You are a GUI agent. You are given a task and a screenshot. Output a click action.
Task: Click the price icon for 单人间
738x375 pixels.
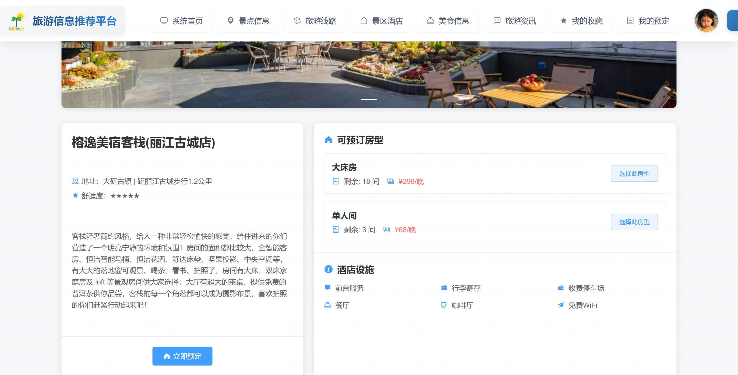(x=386, y=229)
